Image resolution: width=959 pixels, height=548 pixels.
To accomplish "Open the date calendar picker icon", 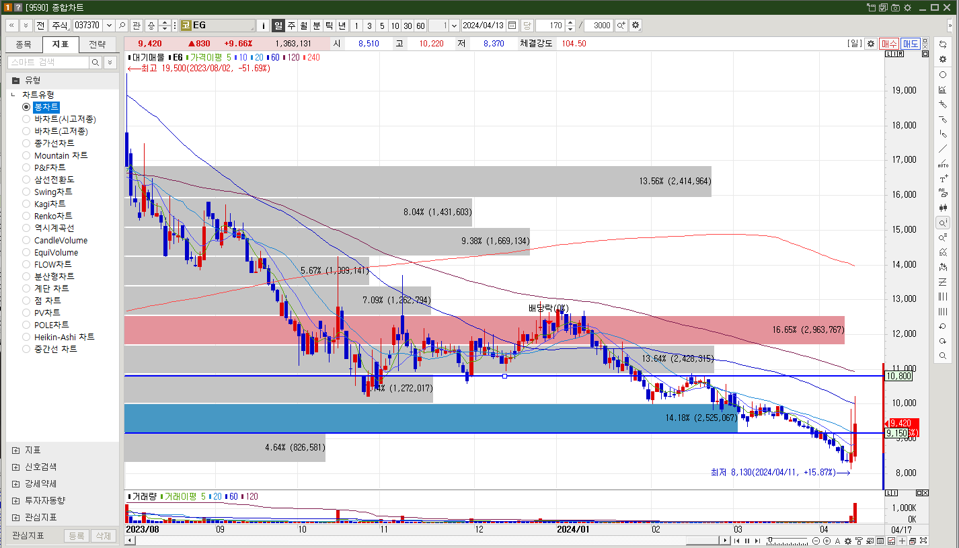I will 512,26.
